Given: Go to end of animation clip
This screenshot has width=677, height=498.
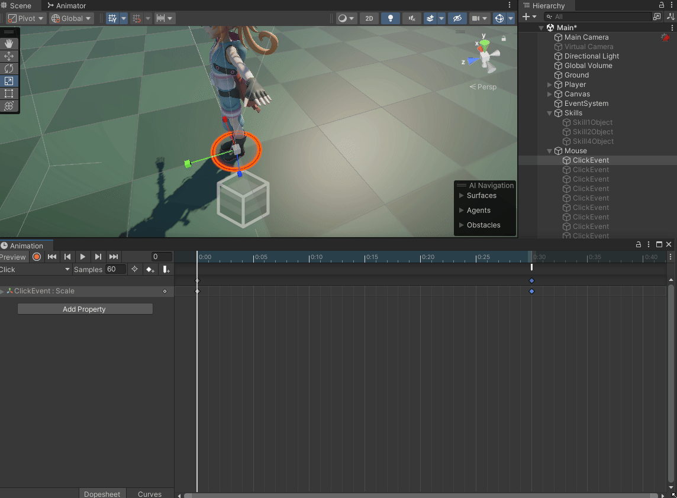Looking at the screenshot, I should [114, 257].
